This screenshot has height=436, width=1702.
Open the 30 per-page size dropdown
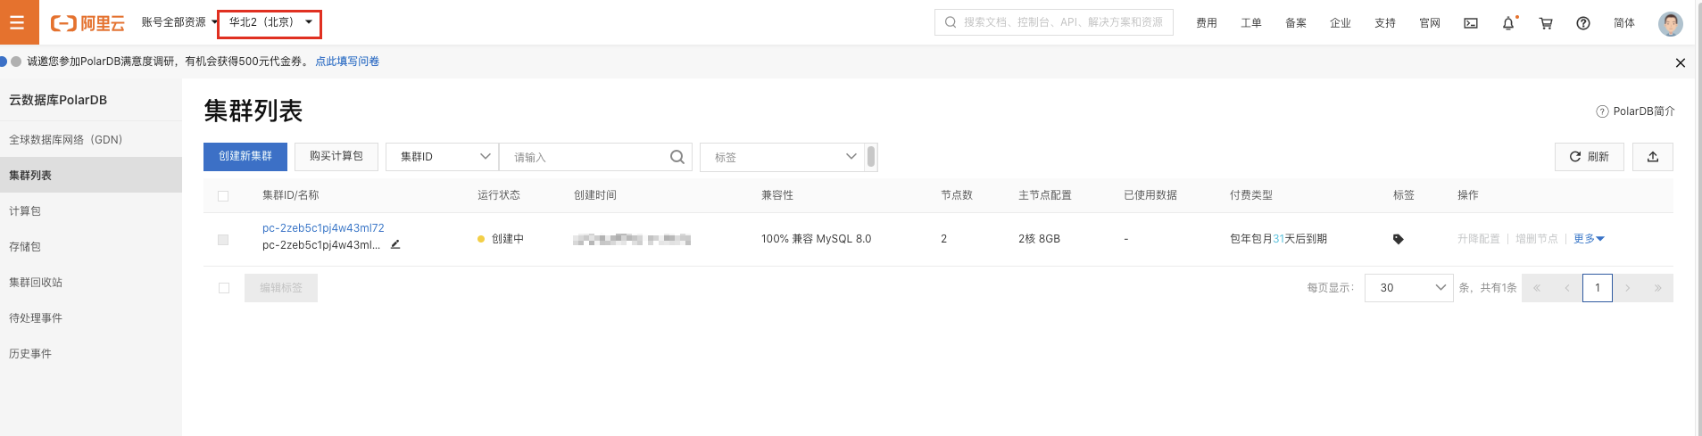click(1408, 288)
